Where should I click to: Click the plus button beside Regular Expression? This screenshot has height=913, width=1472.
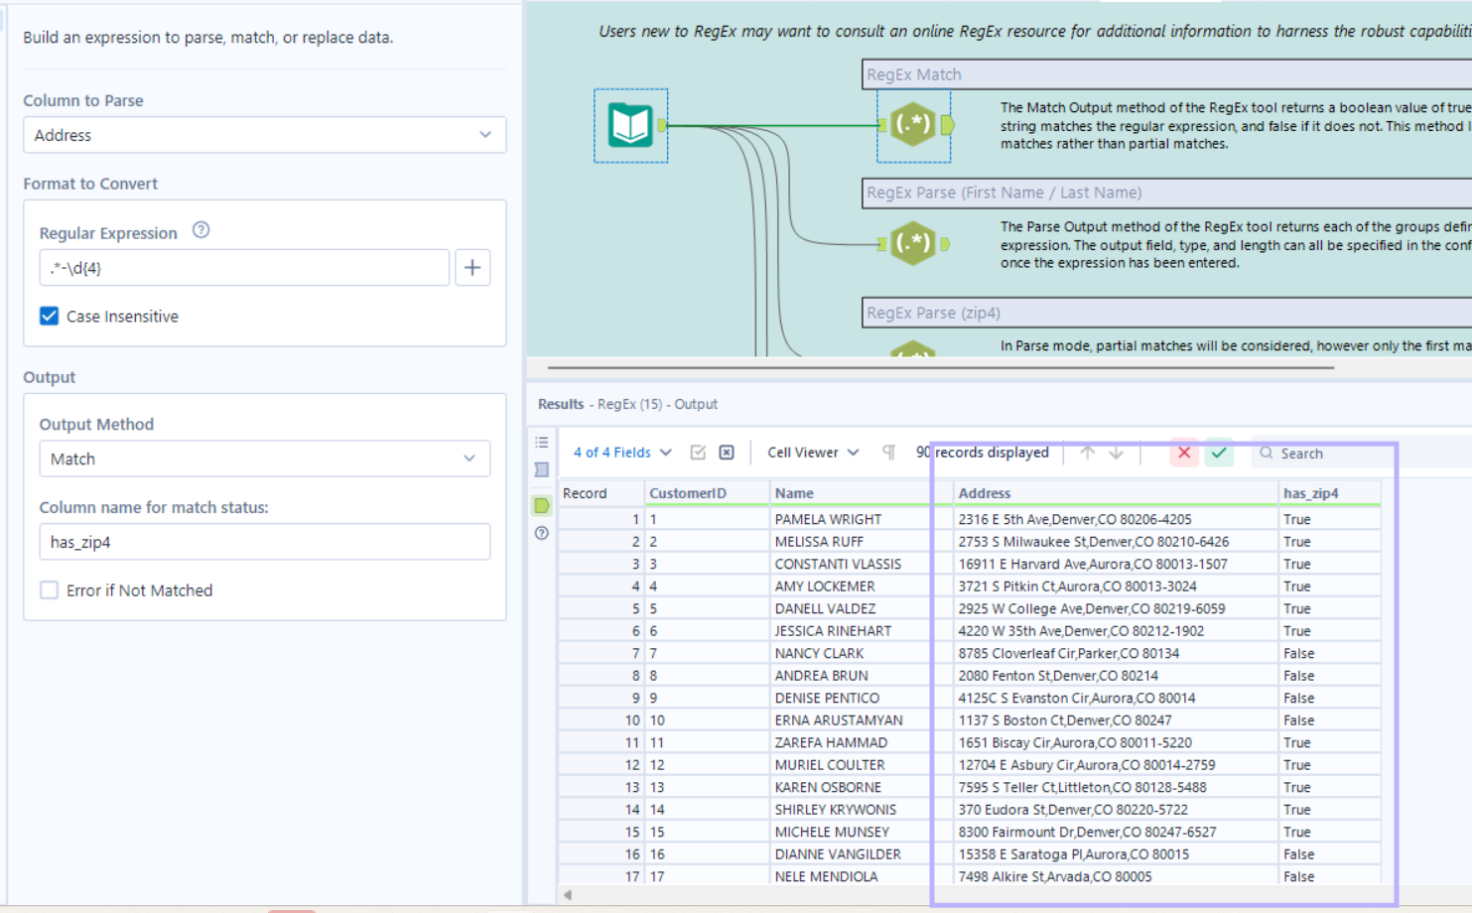[472, 268]
